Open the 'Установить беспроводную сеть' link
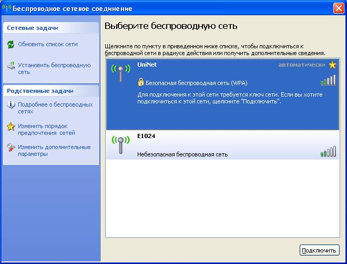347x264 pixels. (x=54, y=69)
